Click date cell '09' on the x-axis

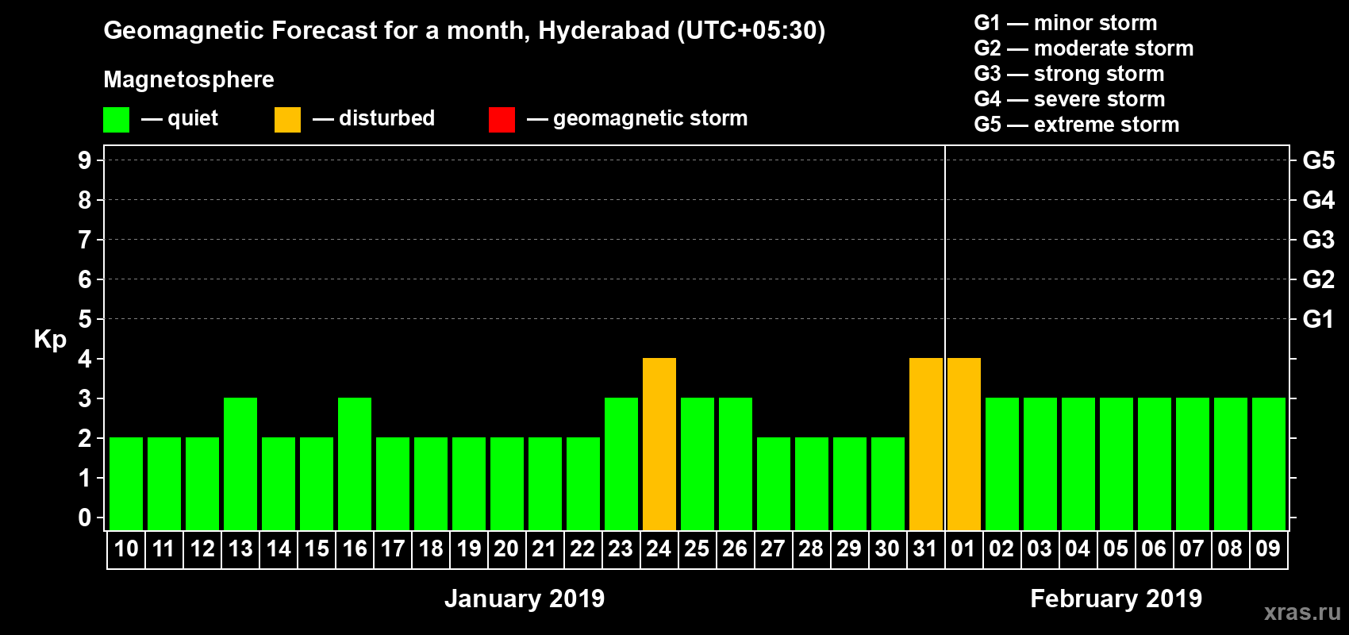point(1269,549)
